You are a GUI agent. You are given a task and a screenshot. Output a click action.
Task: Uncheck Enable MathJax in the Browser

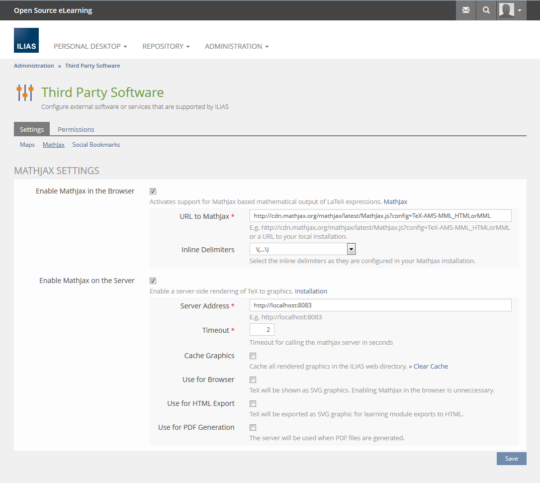[x=153, y=191]
